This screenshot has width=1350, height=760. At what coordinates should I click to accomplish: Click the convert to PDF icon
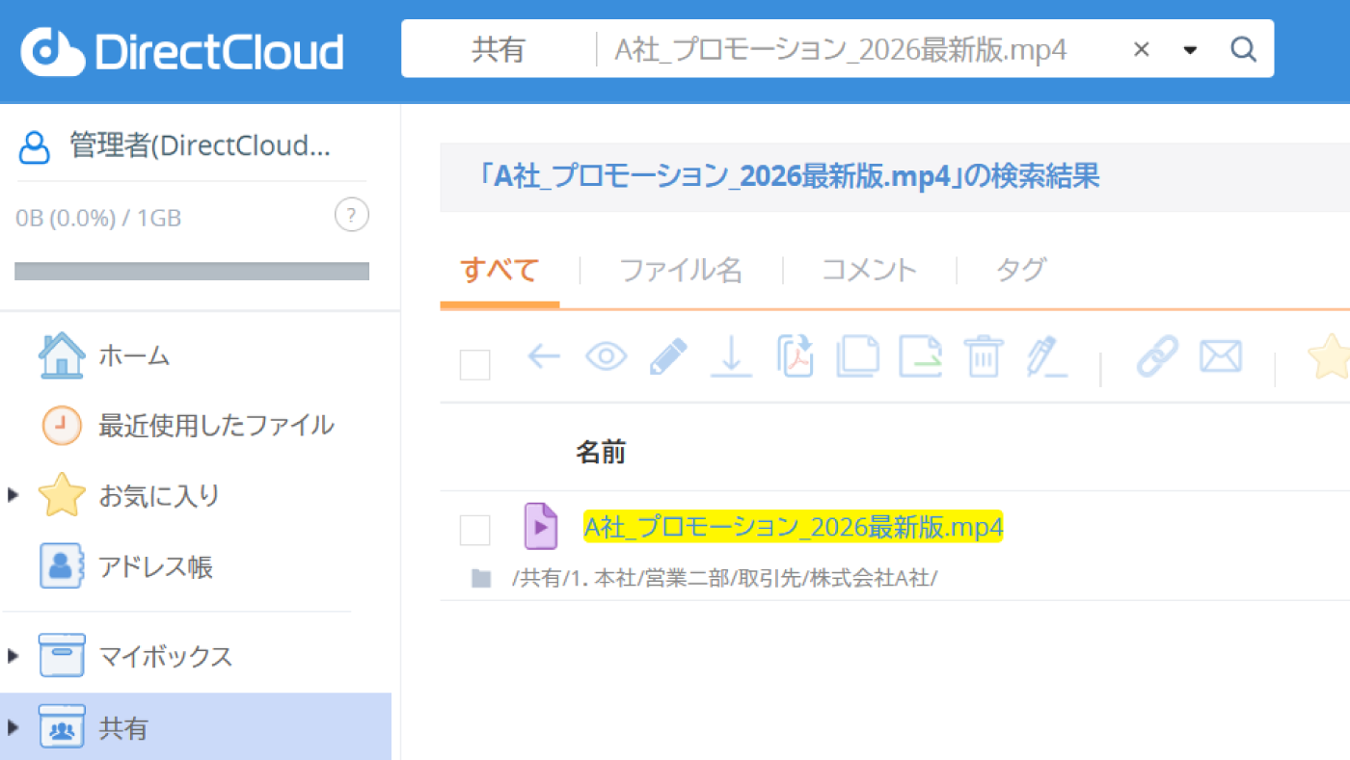click(795, 356)
